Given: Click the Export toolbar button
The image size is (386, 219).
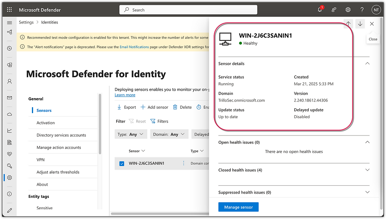Looking at the screenshot, I should pyautogui.click(x=126, y=107).
